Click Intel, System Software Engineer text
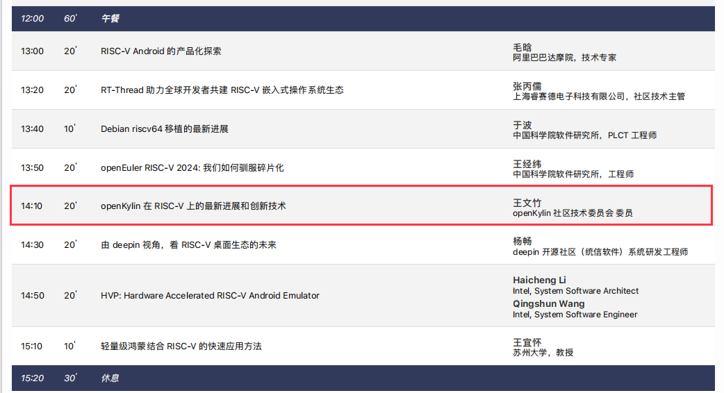 (575, 315)
